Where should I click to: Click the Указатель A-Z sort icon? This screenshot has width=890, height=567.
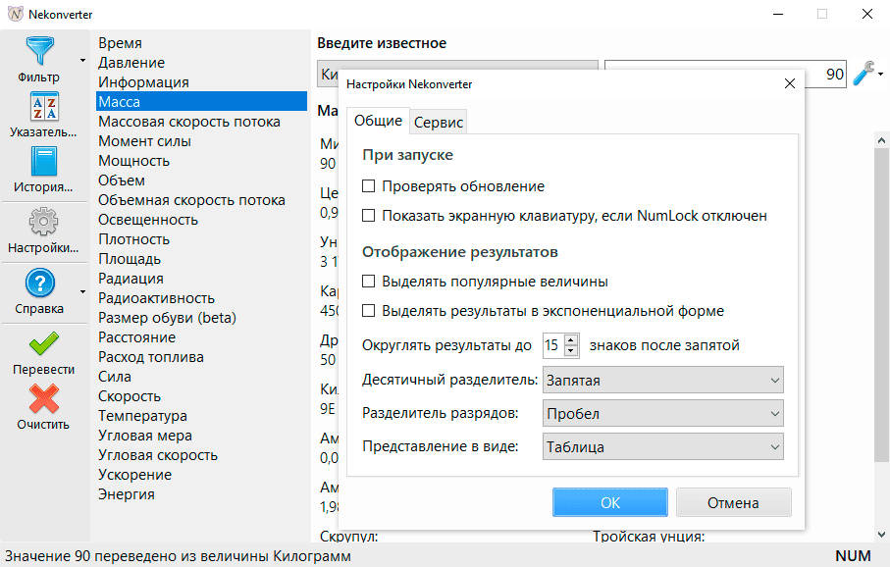[44, 106]
